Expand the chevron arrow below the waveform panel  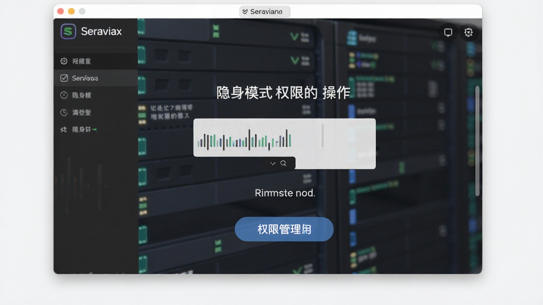coord(273,163)
